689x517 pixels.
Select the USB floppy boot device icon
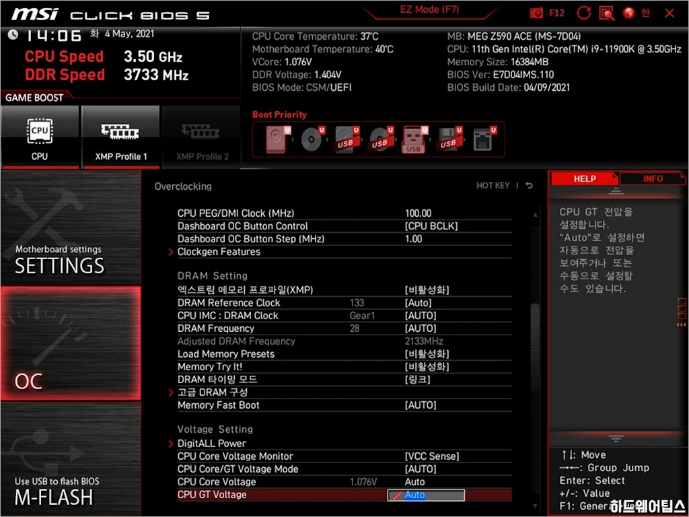[x=450, y=139]
